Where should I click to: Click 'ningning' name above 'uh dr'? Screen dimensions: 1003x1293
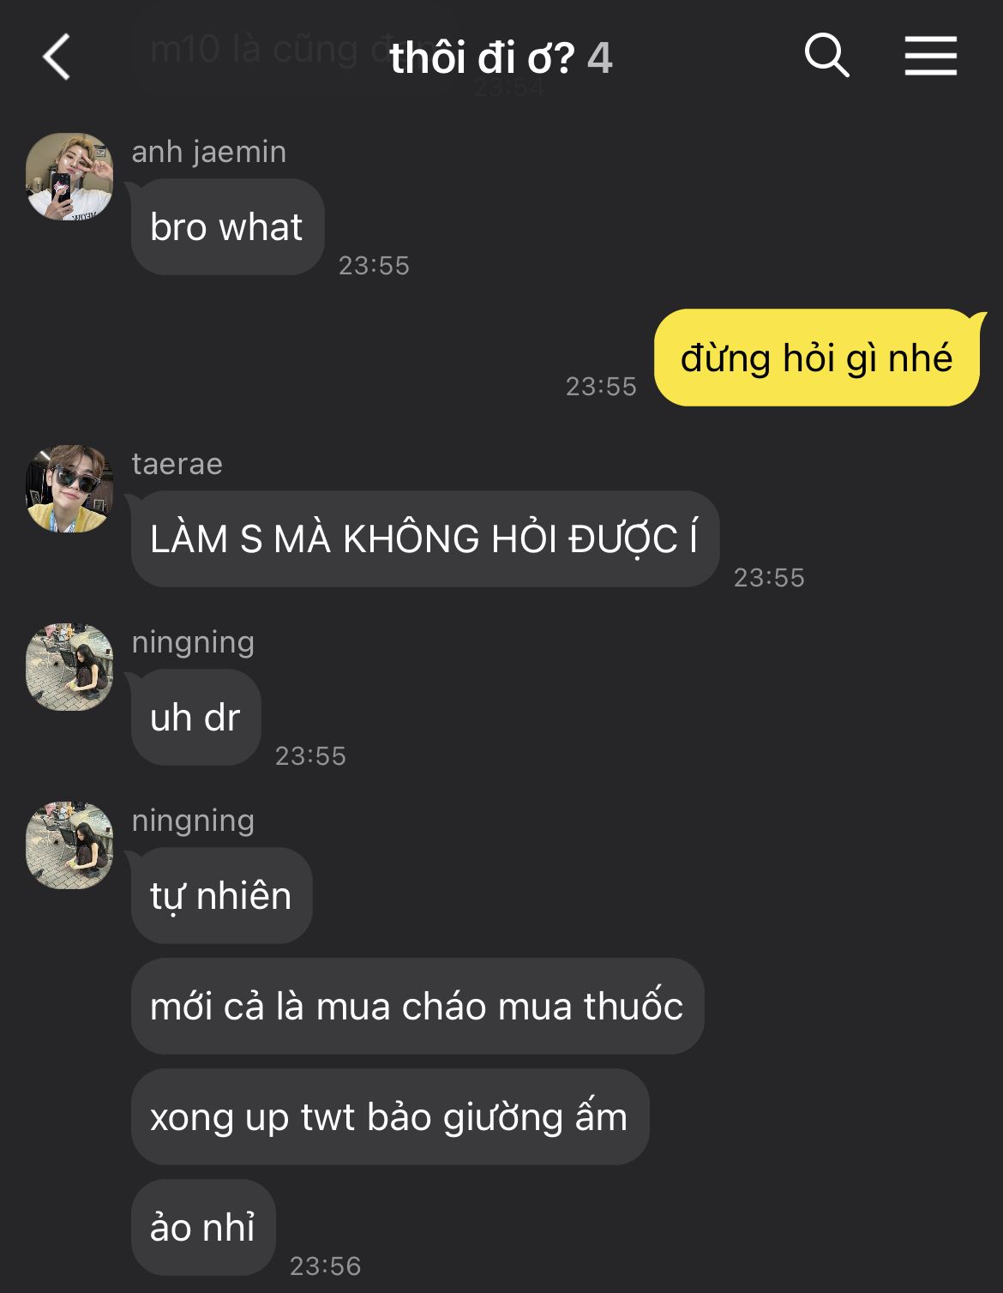pos(193,642)
